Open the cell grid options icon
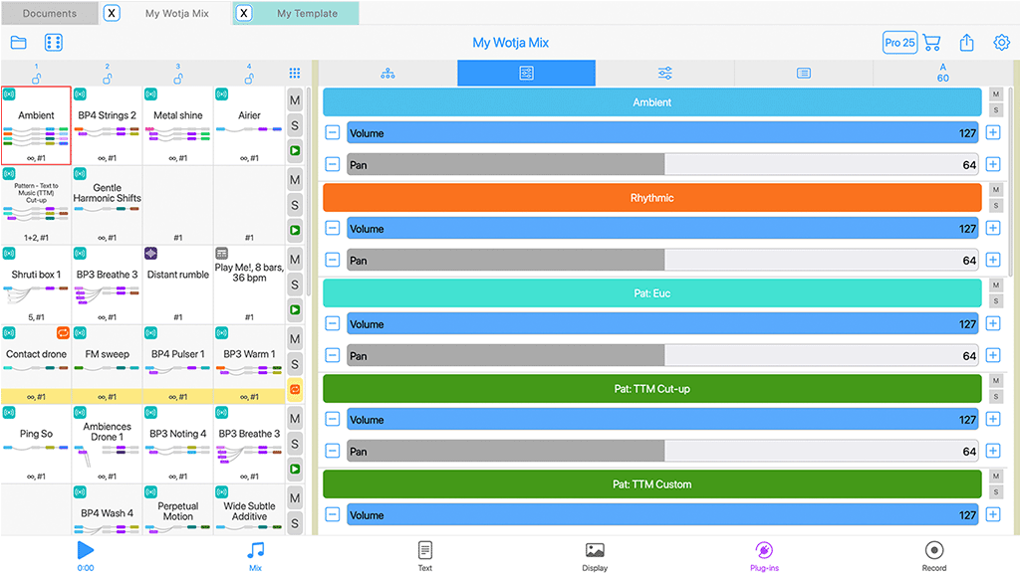The height and width of the screenshot is (573, 1020). tap(295, 73)
